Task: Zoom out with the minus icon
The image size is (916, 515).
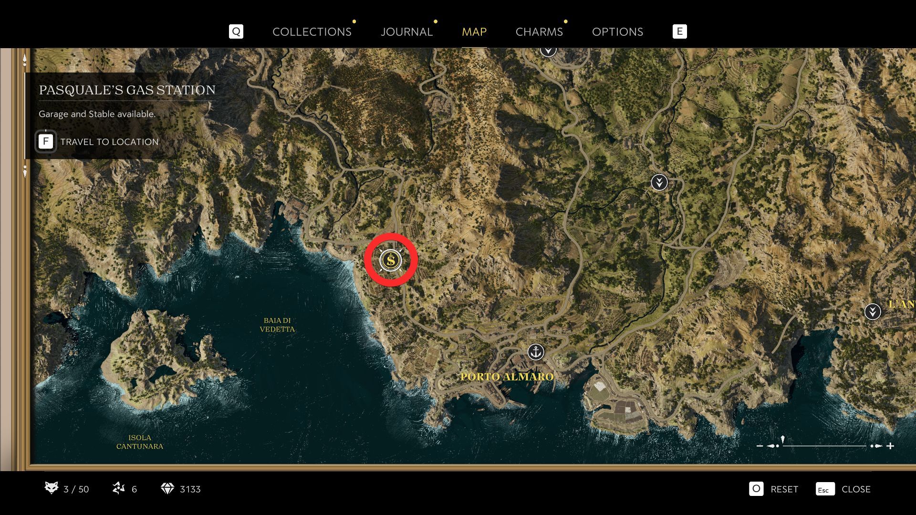Action: (760, 446)
